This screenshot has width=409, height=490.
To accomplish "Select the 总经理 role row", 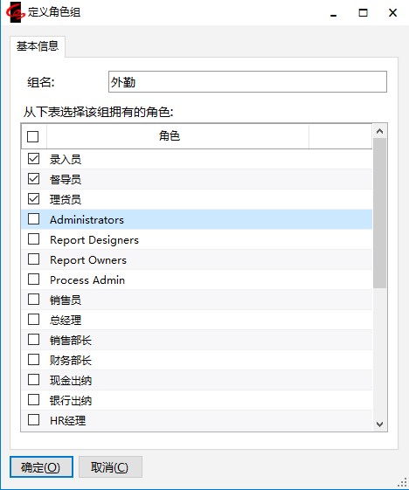I will [197, 320].
